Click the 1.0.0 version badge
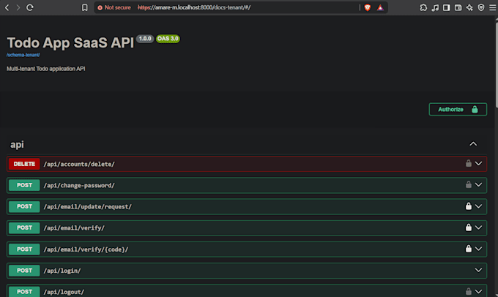Viewport: 498px width, 297px height. click(145, 39)
